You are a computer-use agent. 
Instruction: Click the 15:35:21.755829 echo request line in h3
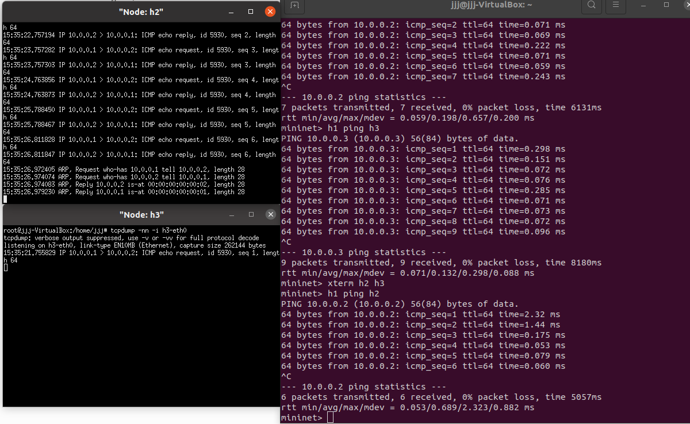tap(141, 256)
